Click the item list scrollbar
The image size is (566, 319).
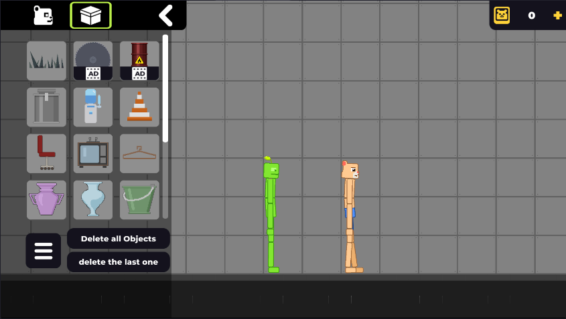[x=165, y=88]
